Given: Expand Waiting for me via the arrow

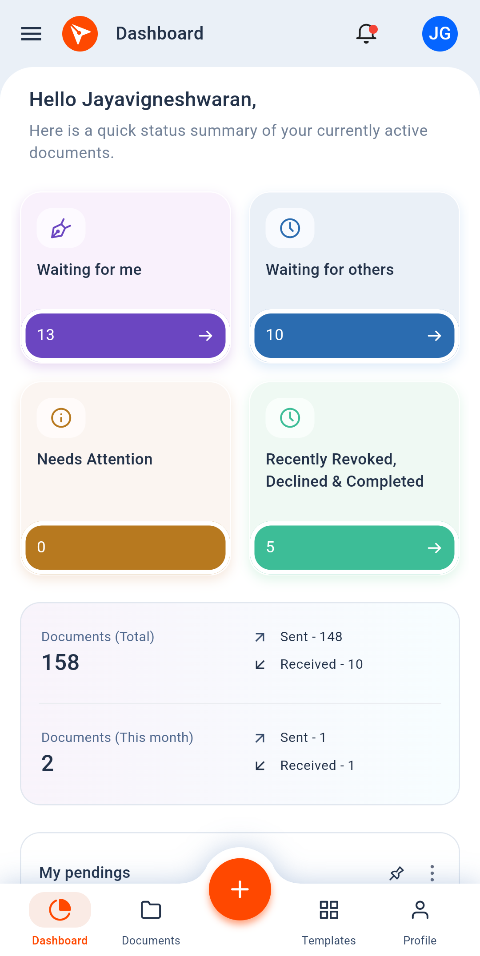Looking at the screenshot, I should 206,336.
